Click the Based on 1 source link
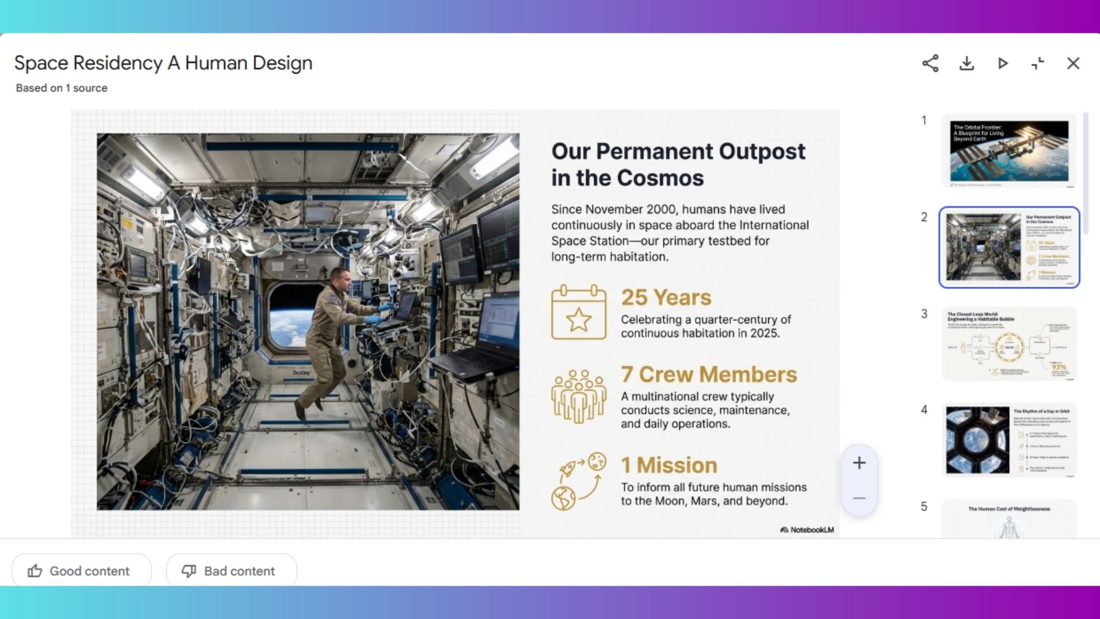 coord(61,88)
